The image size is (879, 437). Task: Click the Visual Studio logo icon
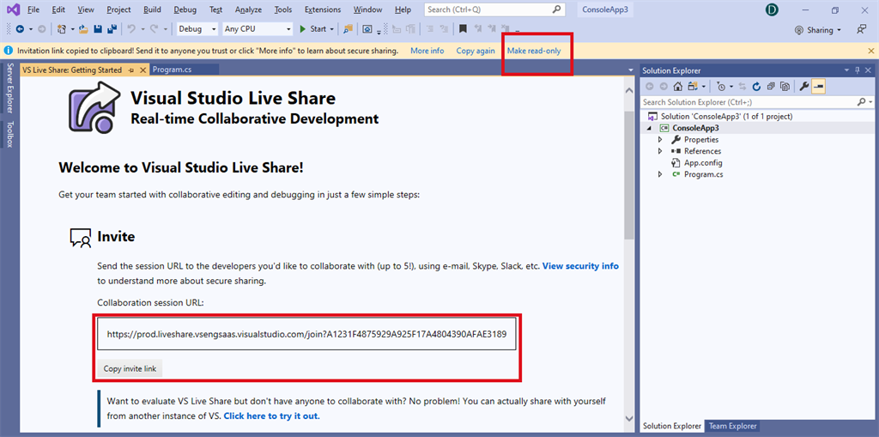[x=12, y=9]
